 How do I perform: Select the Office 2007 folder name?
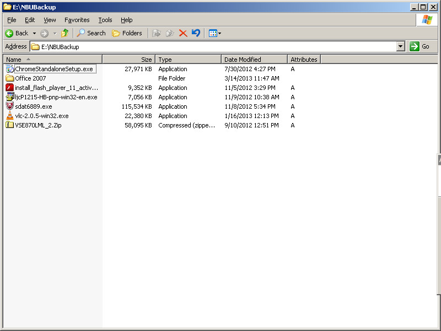[x=30, y=78]
